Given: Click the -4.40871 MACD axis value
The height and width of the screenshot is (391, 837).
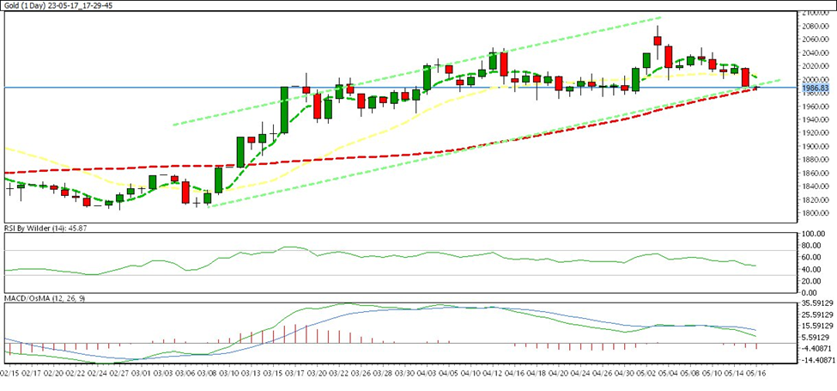Looking at the screenshot, I should [x=816, y=349].
